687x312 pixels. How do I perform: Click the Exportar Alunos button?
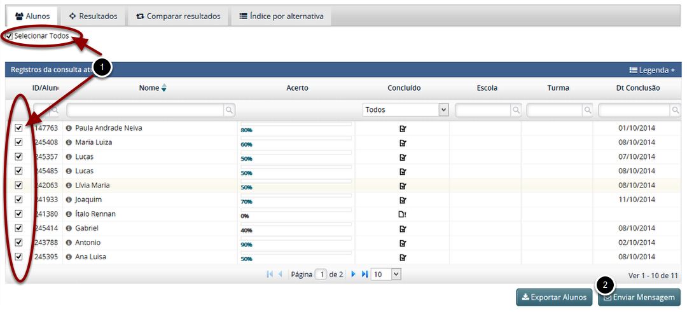pos(554,297)
